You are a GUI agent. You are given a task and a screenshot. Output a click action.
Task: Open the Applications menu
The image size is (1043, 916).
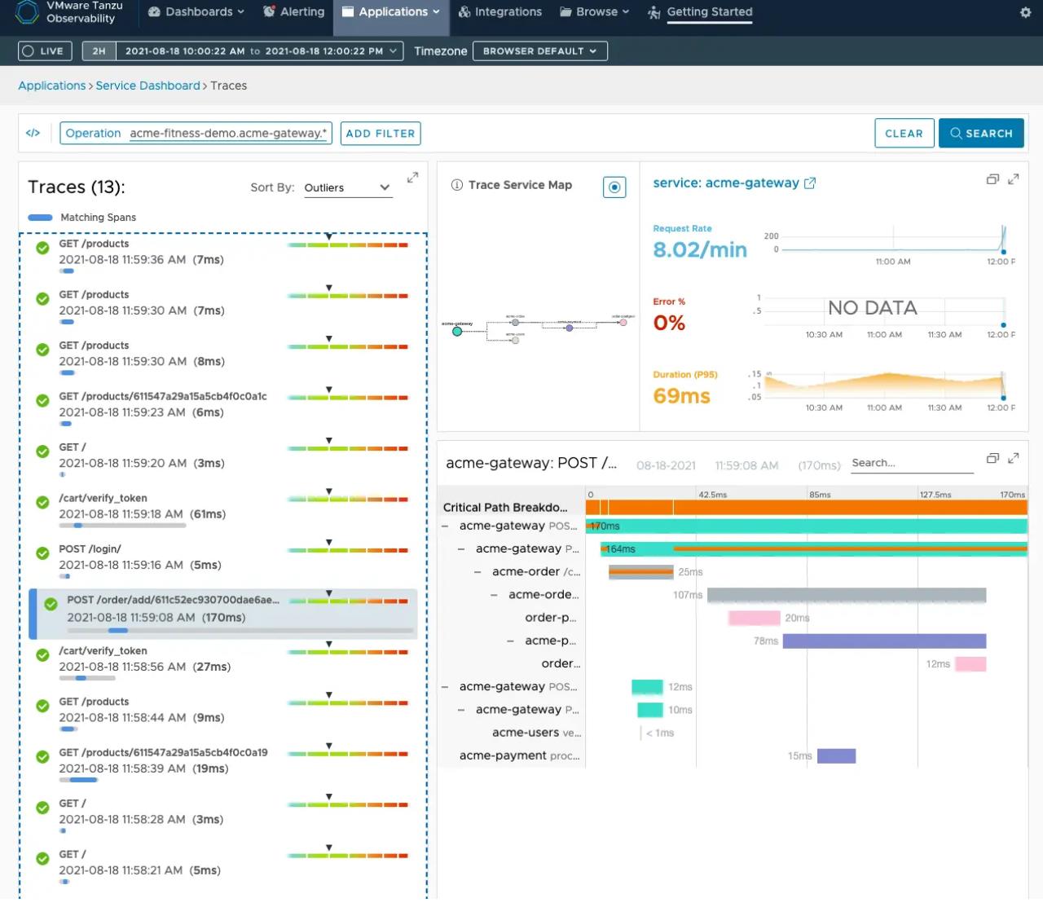(391, 12)
